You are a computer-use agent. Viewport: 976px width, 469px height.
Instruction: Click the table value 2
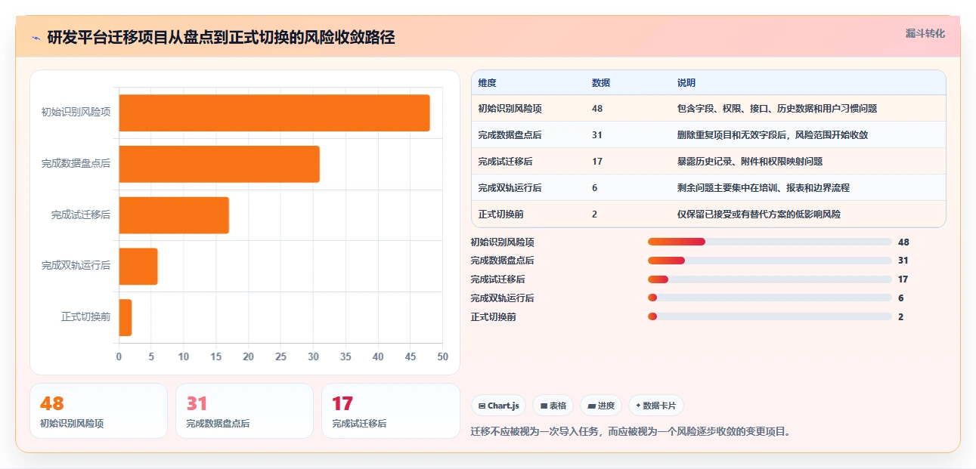click(595, 214)
